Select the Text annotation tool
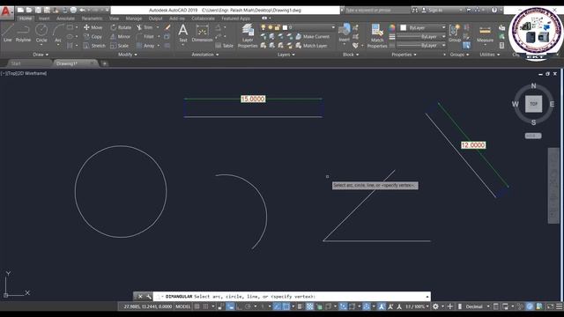564x317 pixels. [x=183, y=33]
